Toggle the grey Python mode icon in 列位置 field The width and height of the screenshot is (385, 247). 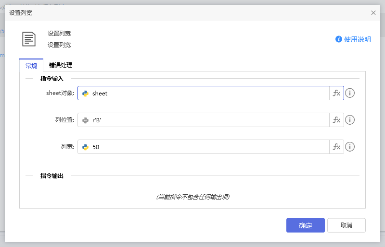coord(85,120)
